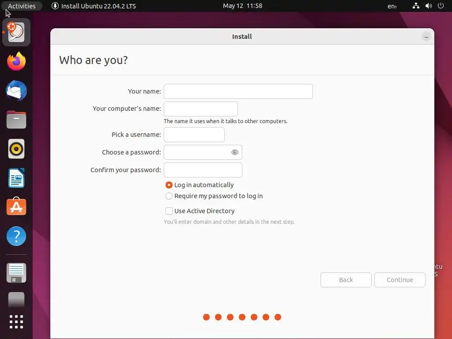452x339 pixels.
Task: Click the 'Who are you?' heading
Action: (x=94, y=60)
